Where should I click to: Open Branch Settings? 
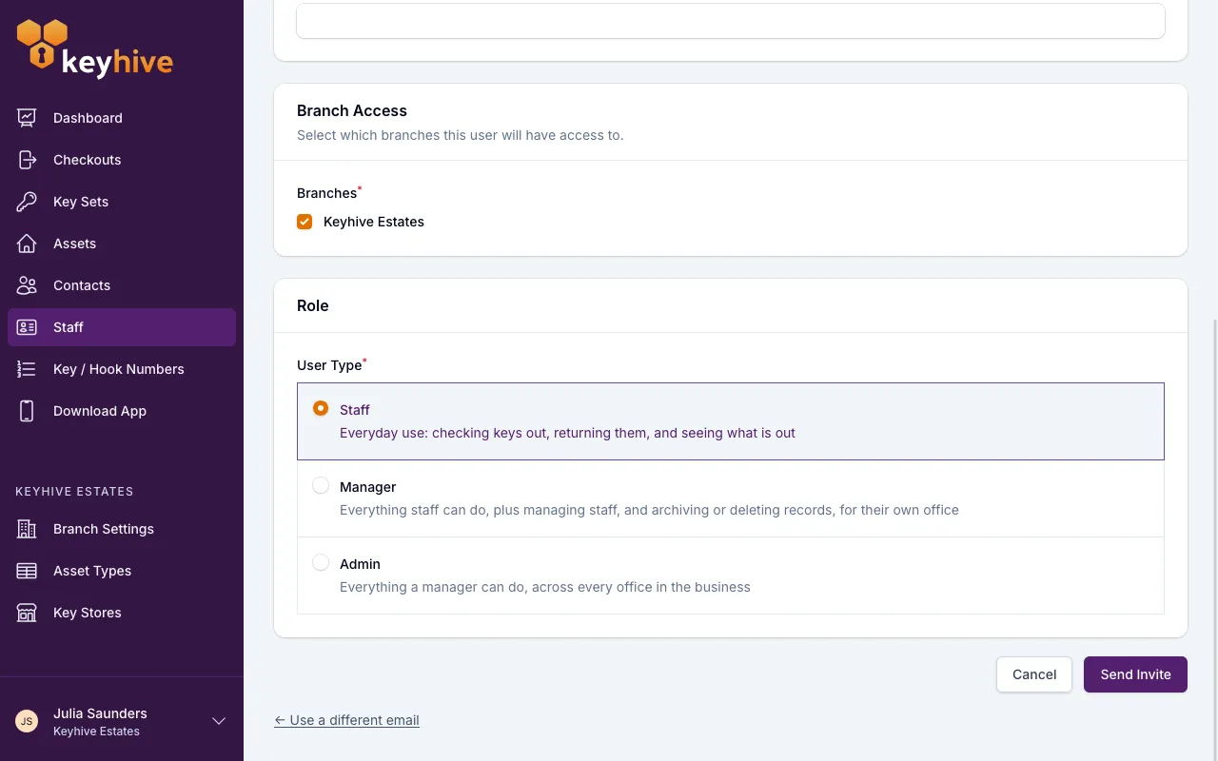pos(122,529)
